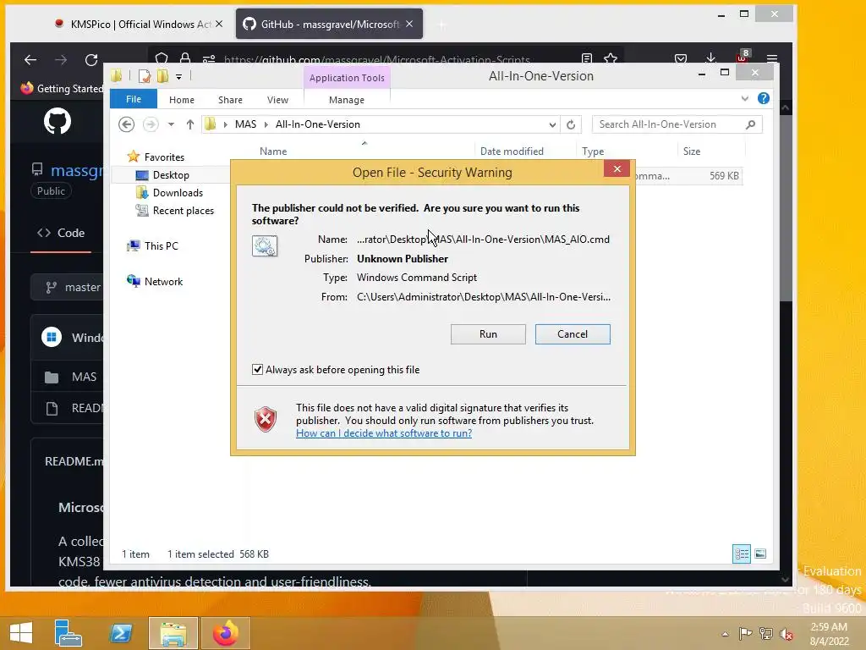Image resolution: width=866 pixels, height=650 pixels.
Task: Open Explorer's recent locations dropdown arrow
Action: point(171,124)
